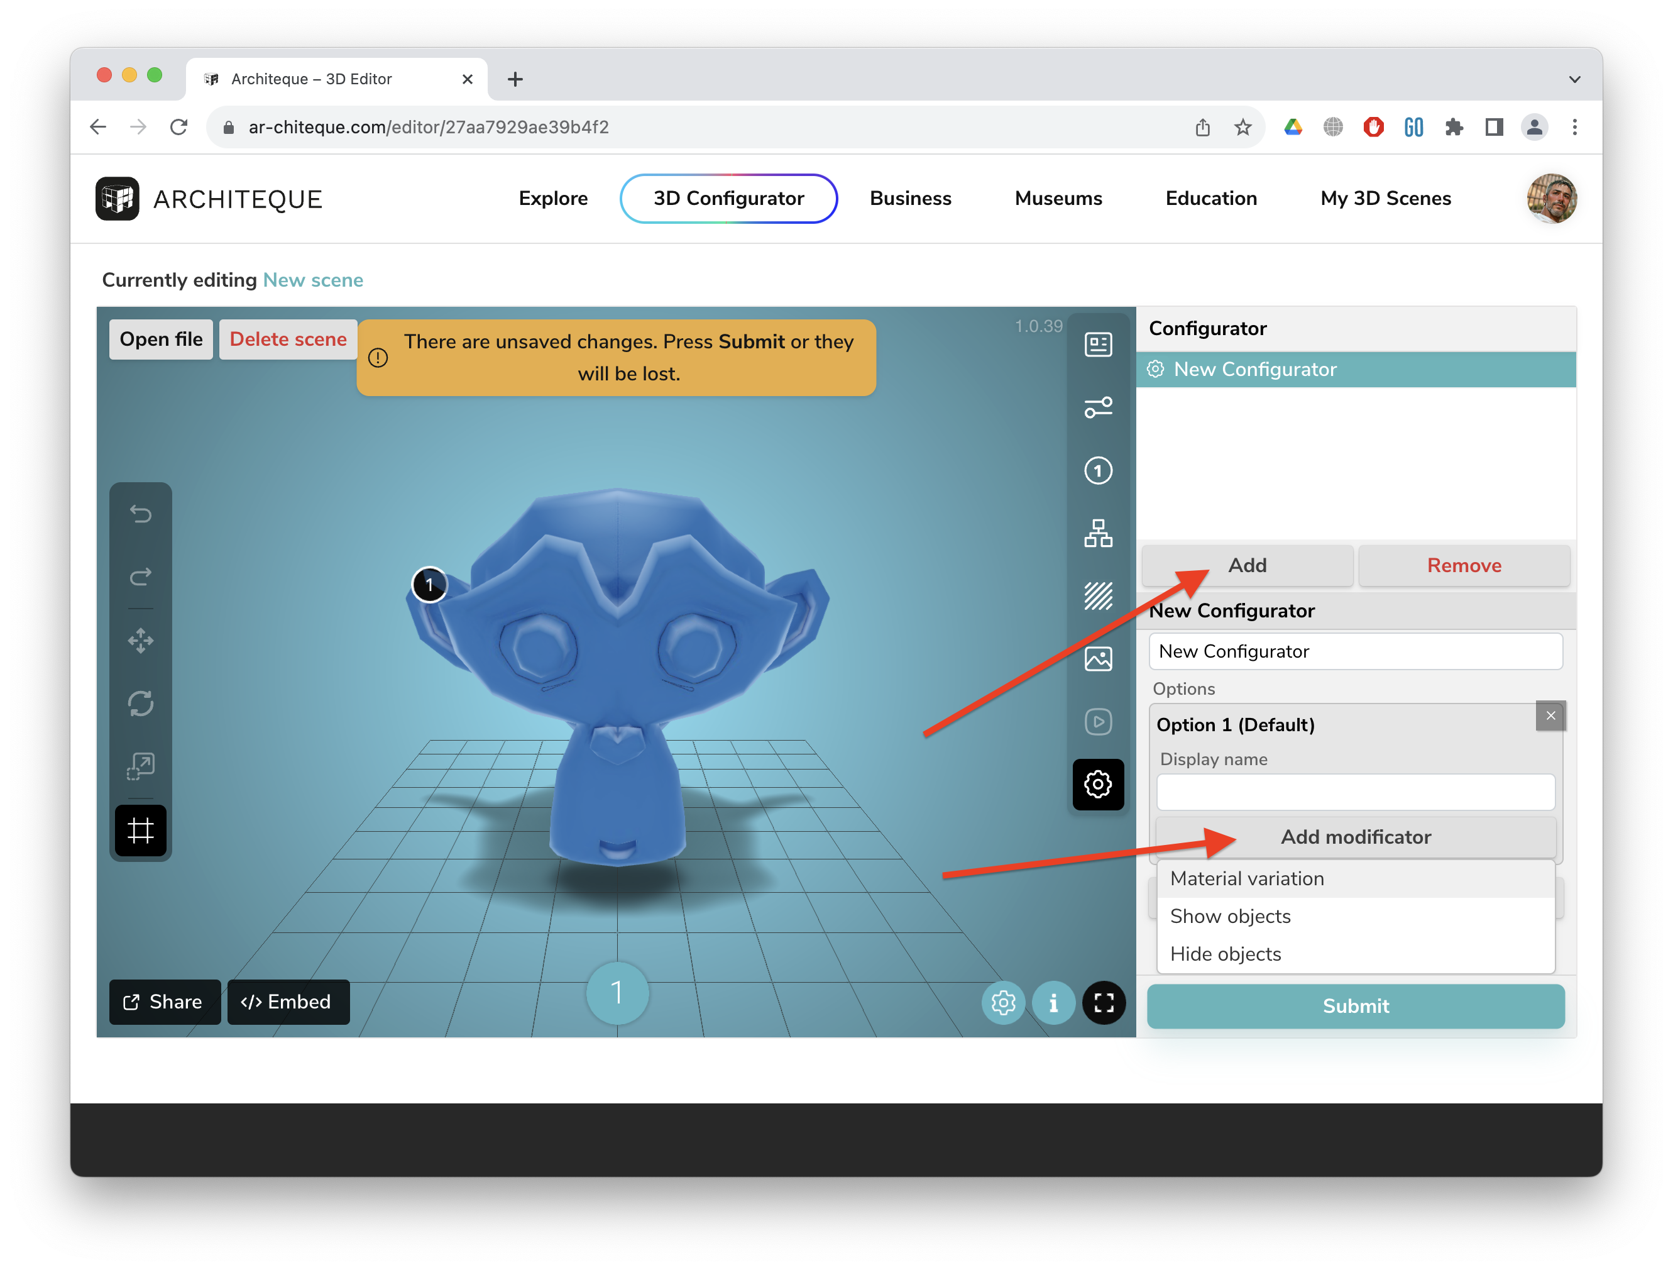Open the image/background panel icon
The height and width of the screenshot is (1270, 1673).
[x=1097, y=659]
